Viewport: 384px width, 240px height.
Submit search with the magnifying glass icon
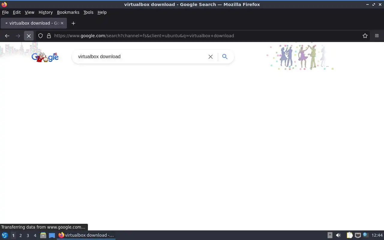point(225,56)
